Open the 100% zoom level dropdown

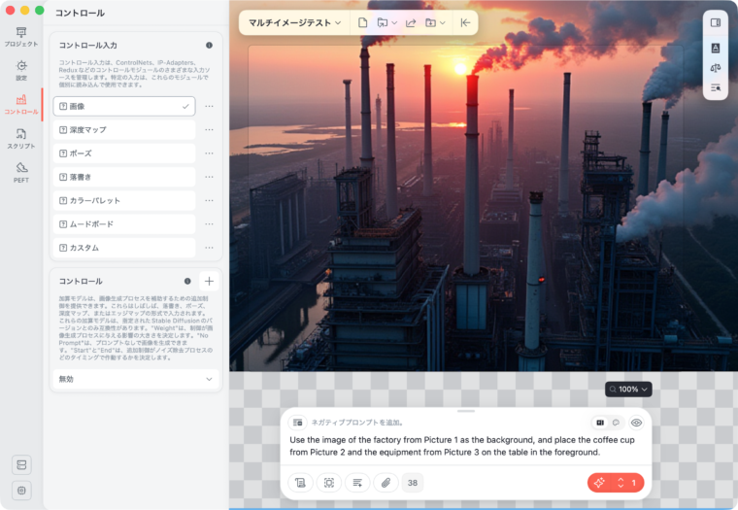coord(628,389)
